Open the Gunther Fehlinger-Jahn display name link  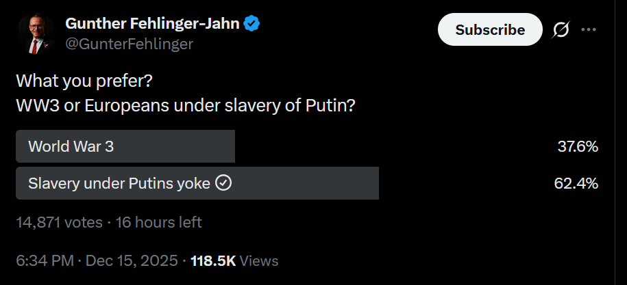(152, 24)
